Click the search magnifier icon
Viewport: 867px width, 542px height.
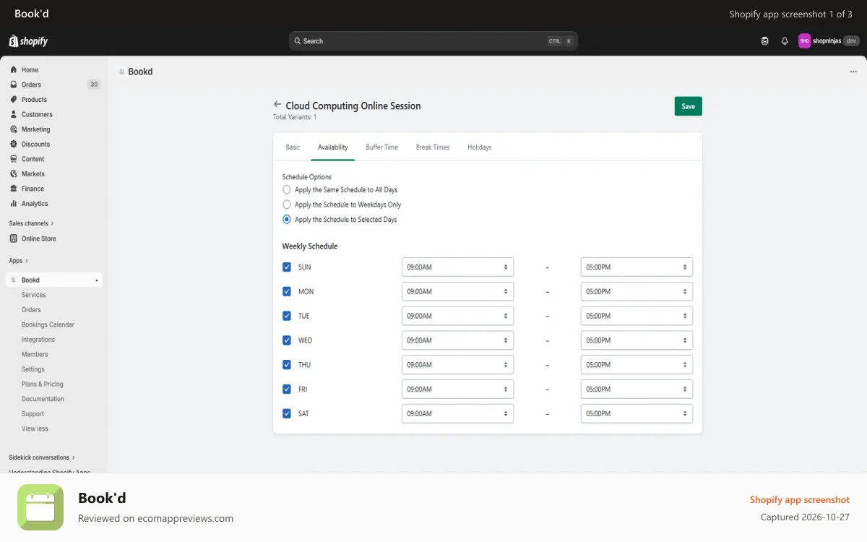pos(297,41)
